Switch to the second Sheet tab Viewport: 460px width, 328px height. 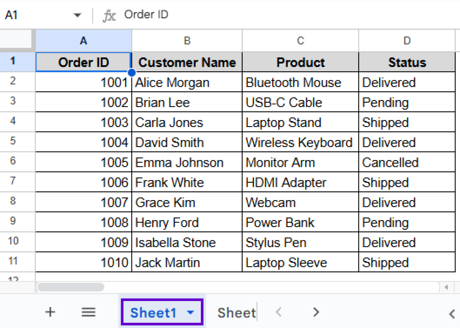pos(236,312)
